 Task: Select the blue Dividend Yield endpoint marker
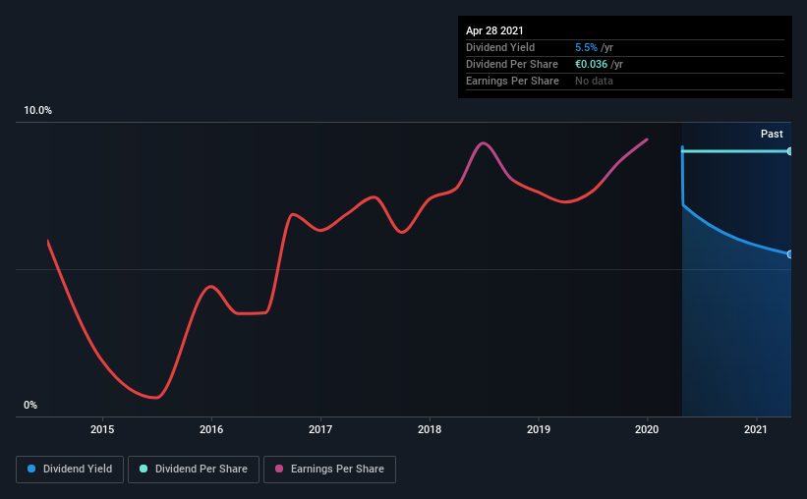click(790, 254)
